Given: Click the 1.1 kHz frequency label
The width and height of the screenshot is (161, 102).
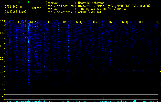Looking at the screenshot, I should tap(2, 33).
